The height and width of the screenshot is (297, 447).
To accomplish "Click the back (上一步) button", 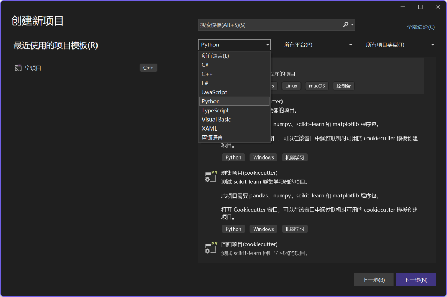I will [x=373, y=280].
